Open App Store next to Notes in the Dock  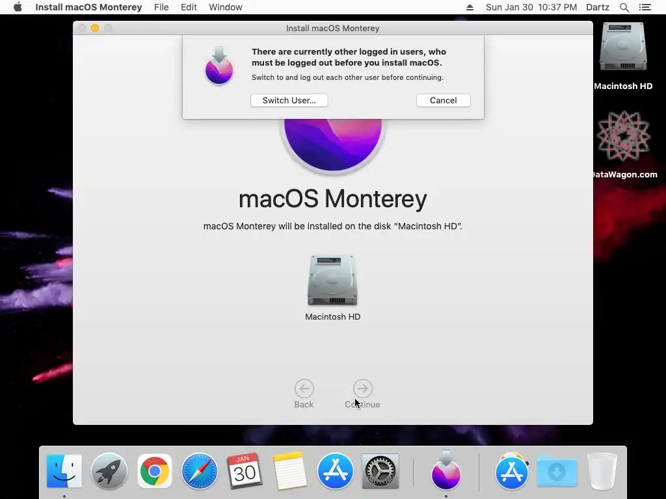pos(335,470)
